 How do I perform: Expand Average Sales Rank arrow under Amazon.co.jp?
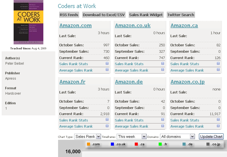218,126
